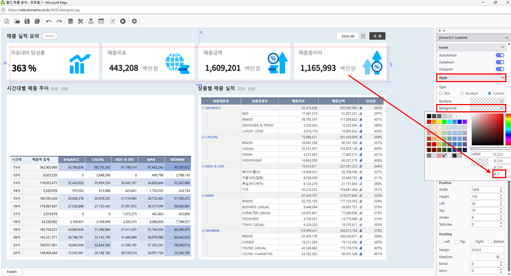Toggle the AutoRefresh switch
511x276 pixels.
pos(500,55)
